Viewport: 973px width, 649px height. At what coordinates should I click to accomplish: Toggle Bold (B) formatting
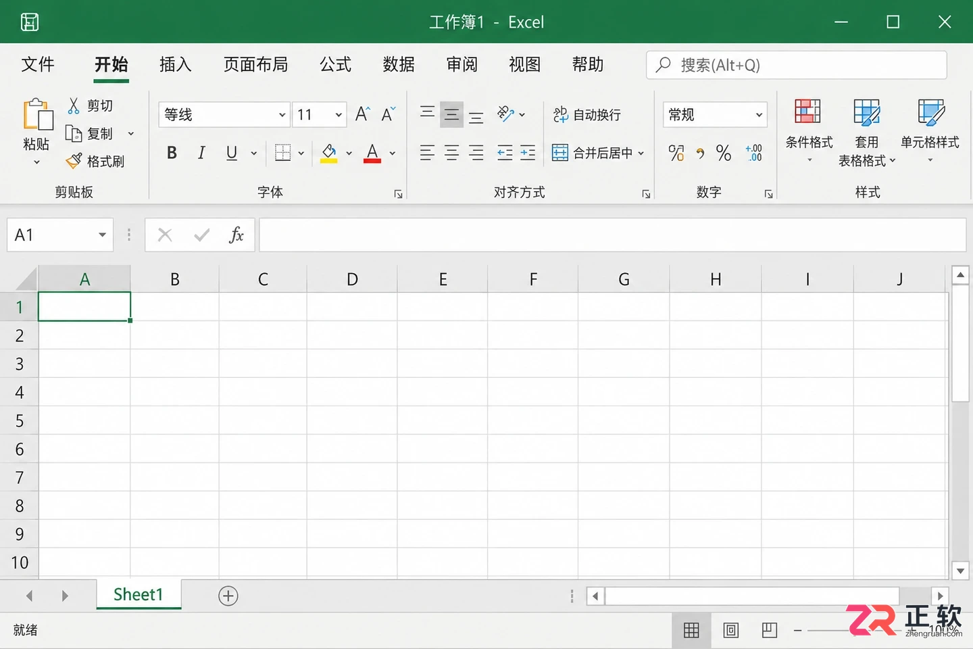pos(172,153)
